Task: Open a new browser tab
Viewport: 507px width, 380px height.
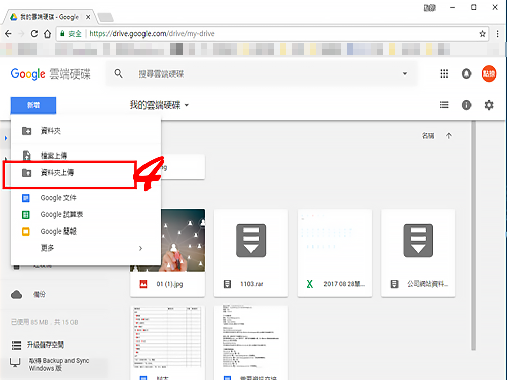Action: [105, 17]
